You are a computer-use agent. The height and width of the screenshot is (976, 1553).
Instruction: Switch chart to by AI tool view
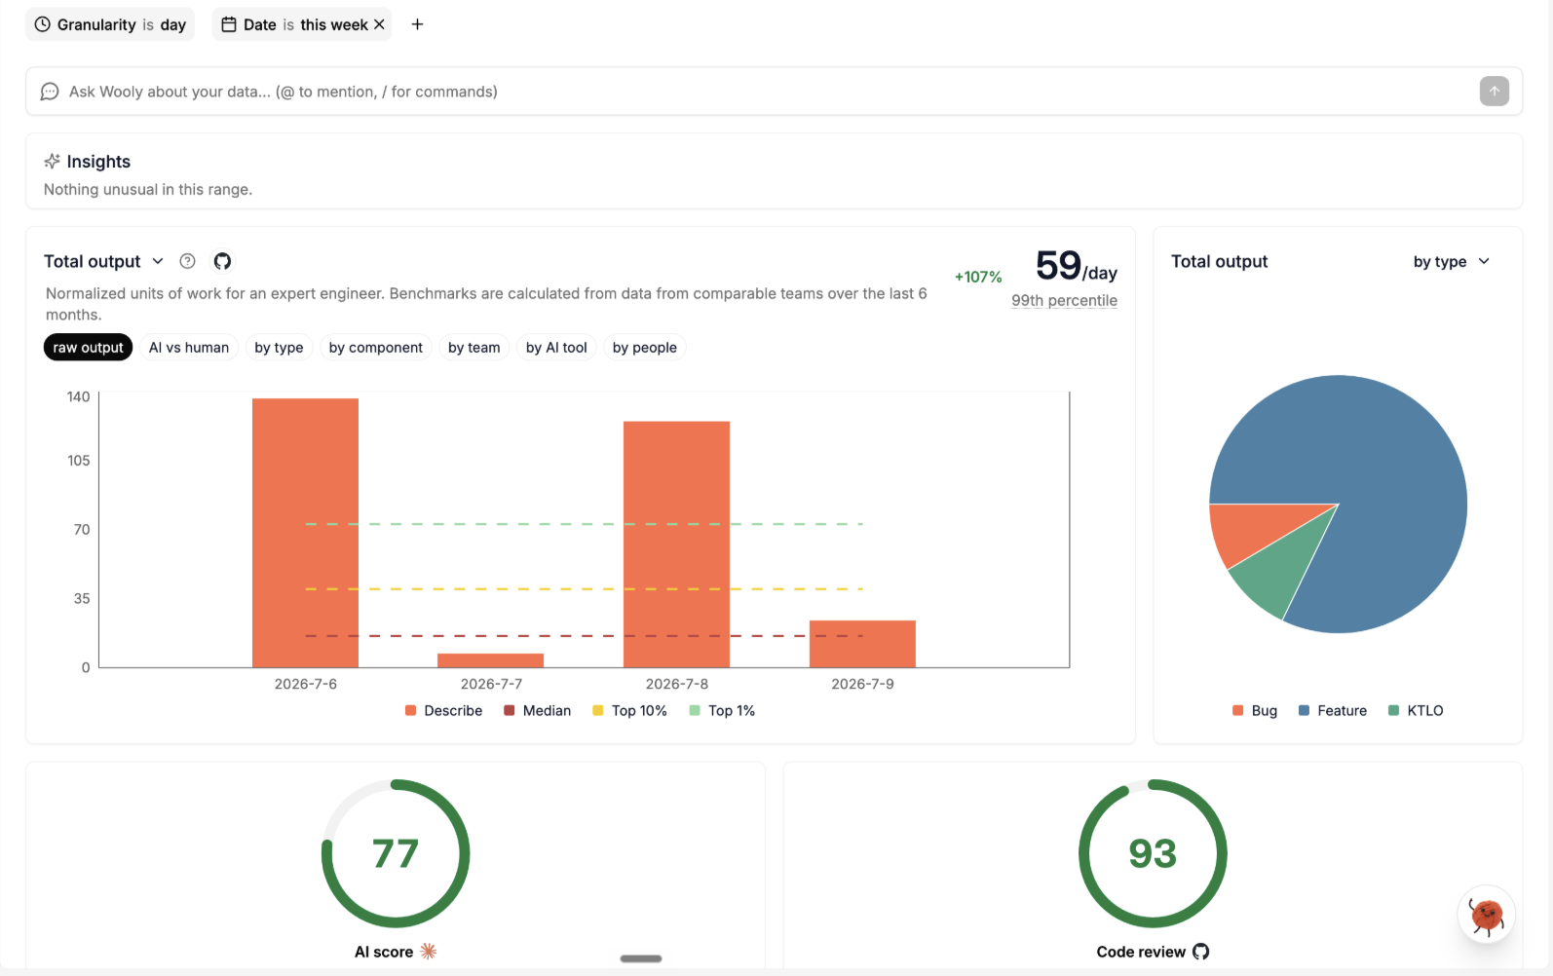tap(556, 348)
